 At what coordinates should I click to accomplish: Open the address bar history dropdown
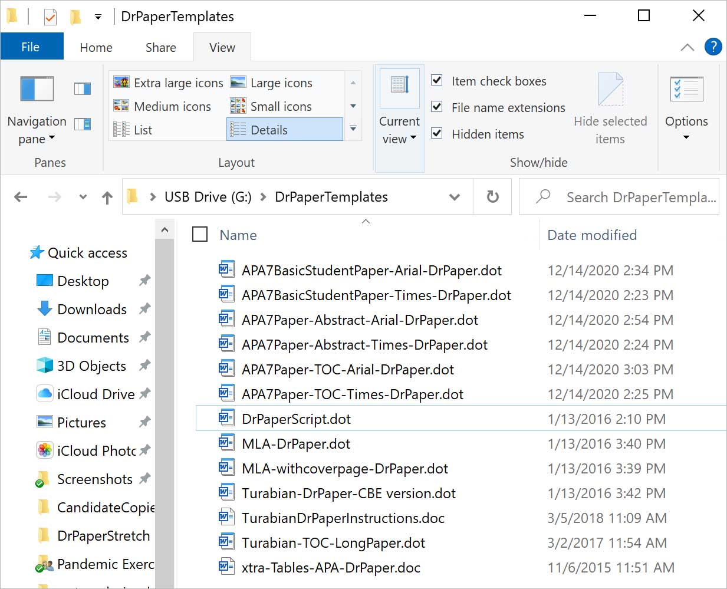point(454,198)
